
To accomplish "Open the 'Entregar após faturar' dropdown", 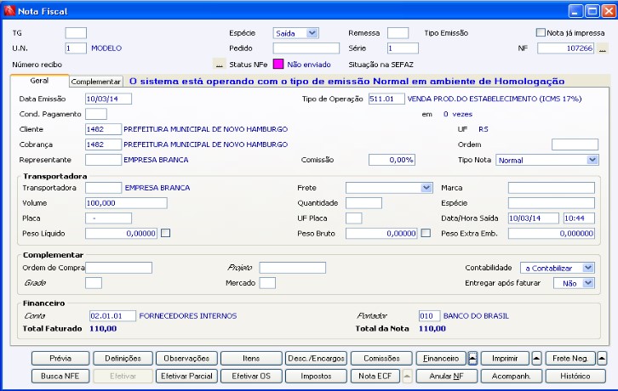I will 588,283.
